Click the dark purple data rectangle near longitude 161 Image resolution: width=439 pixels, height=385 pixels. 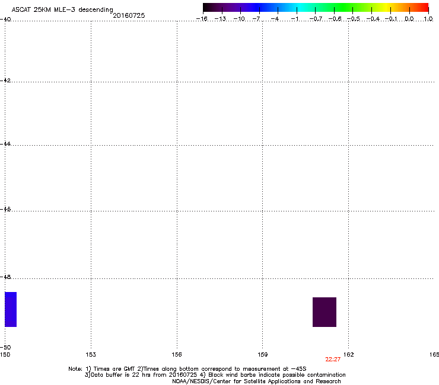[325, 312]
